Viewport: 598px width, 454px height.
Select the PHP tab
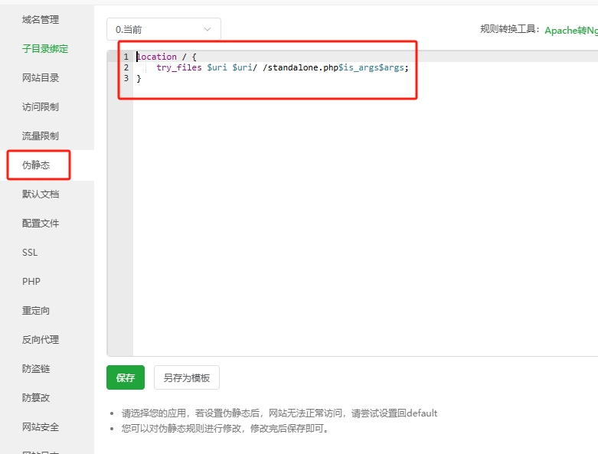click(31, 282)
